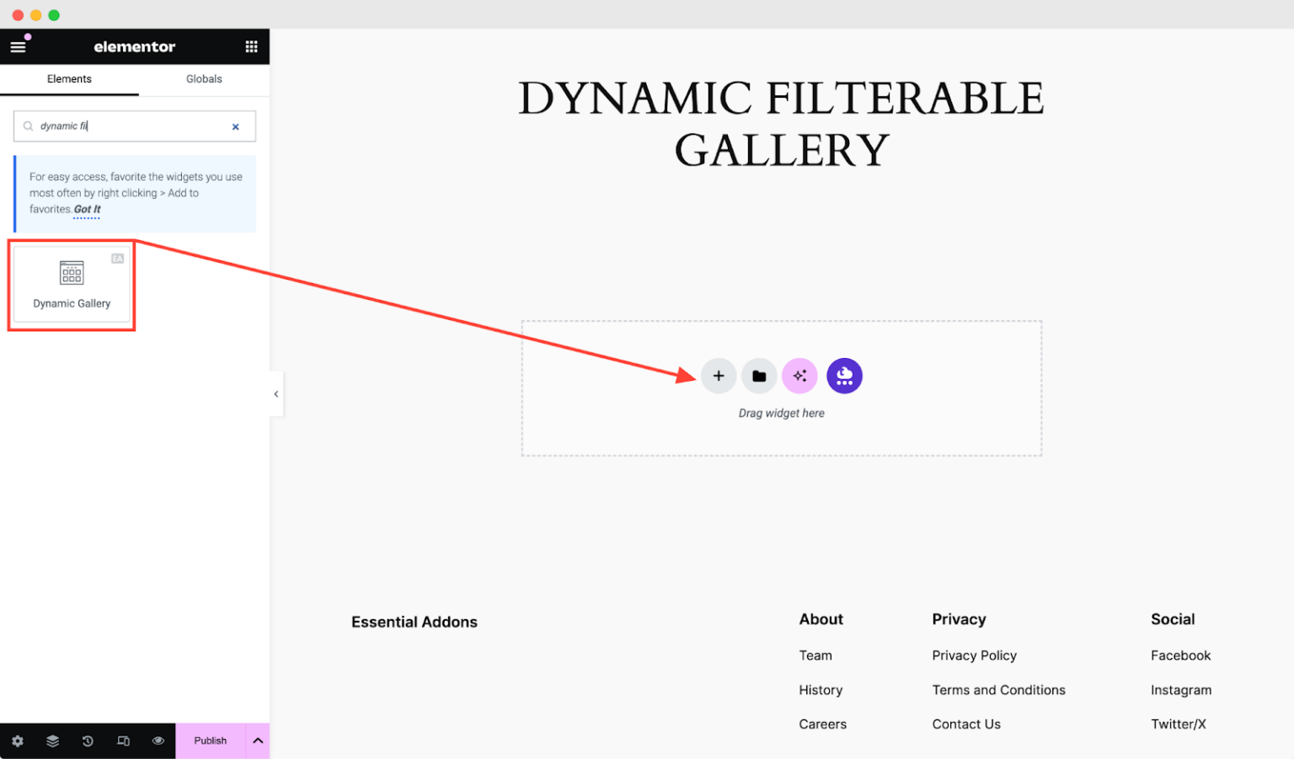Open the widget library grid icon top right
The image size is (1294, 759).
point(251,46)
